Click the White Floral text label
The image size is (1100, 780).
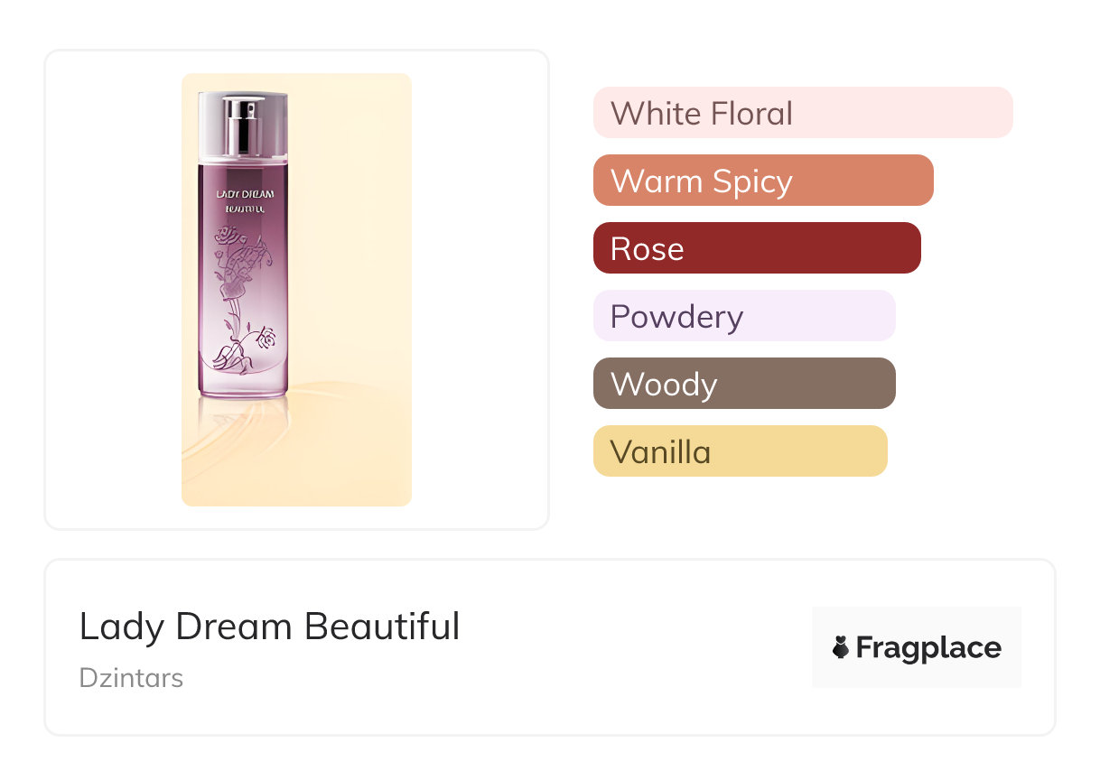(702, 114)
